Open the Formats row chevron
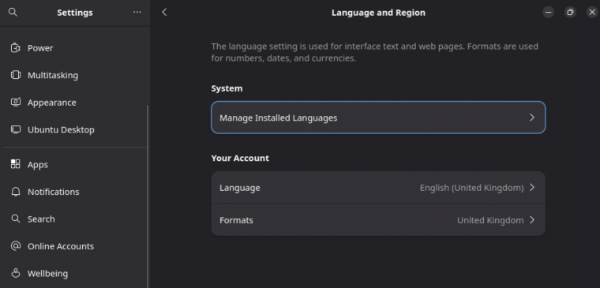The height and width of the screenshot is (288, 600). (x=532, y=220)
